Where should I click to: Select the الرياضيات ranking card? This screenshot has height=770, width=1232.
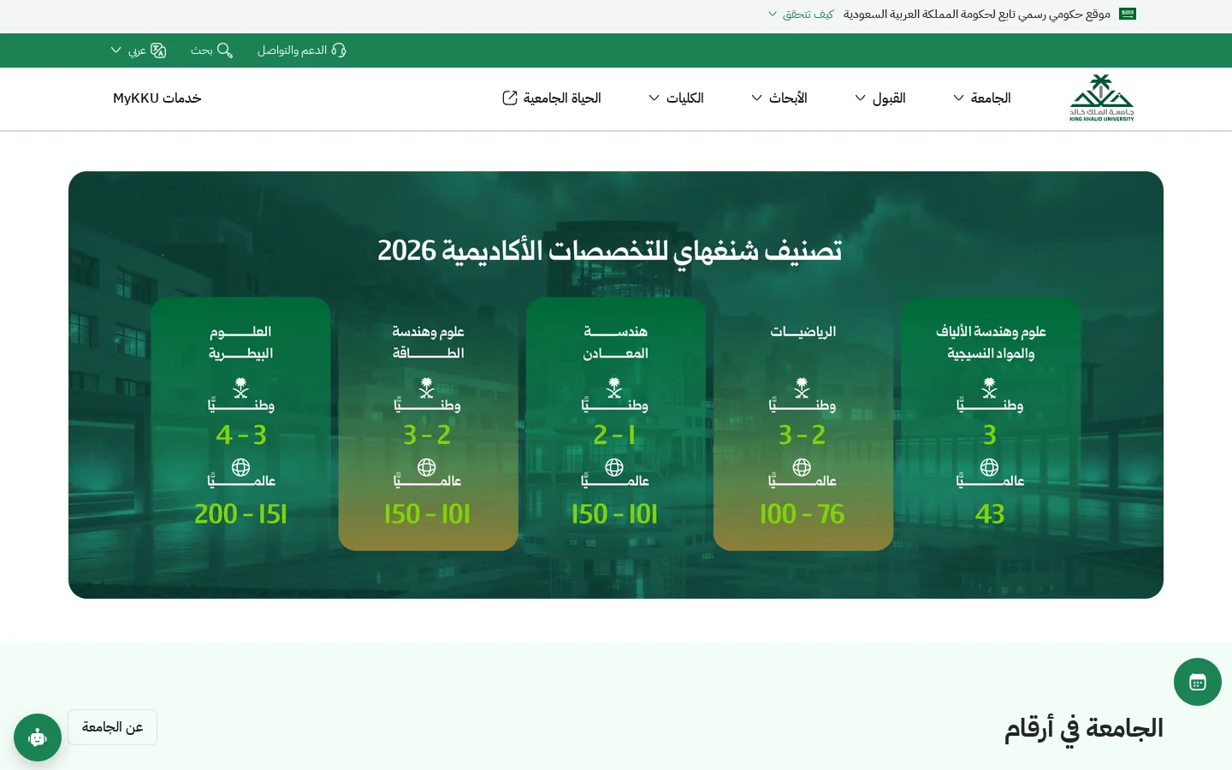pos(803,423)
